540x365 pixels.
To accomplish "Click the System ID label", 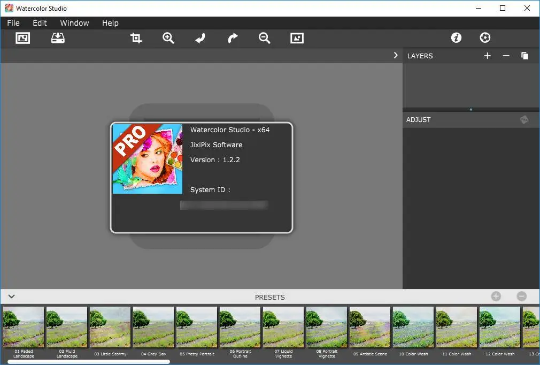I will click(x=210, y=190).
